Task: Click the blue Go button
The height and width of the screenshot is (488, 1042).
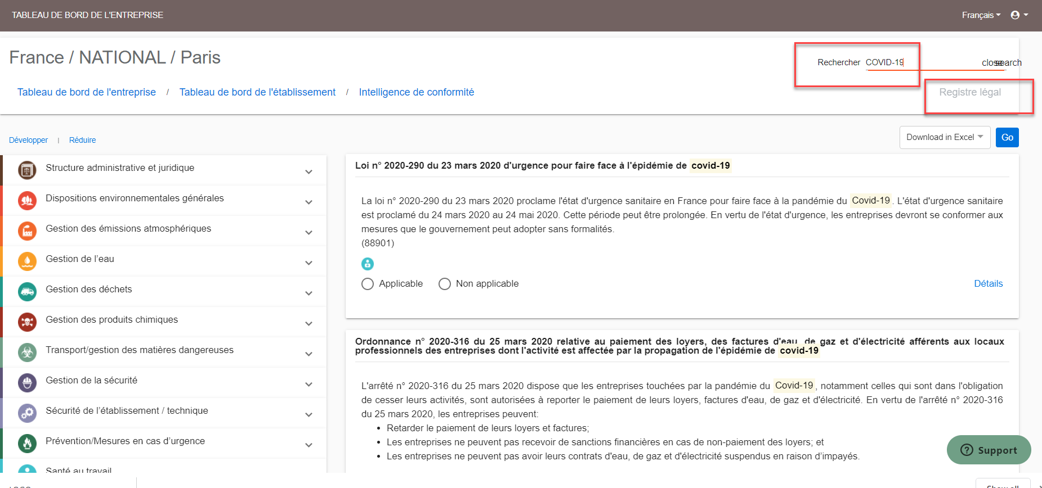Action: [x=1007, y=137]
